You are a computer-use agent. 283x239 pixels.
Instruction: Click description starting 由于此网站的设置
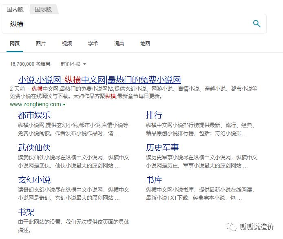(x=74, y=226)
